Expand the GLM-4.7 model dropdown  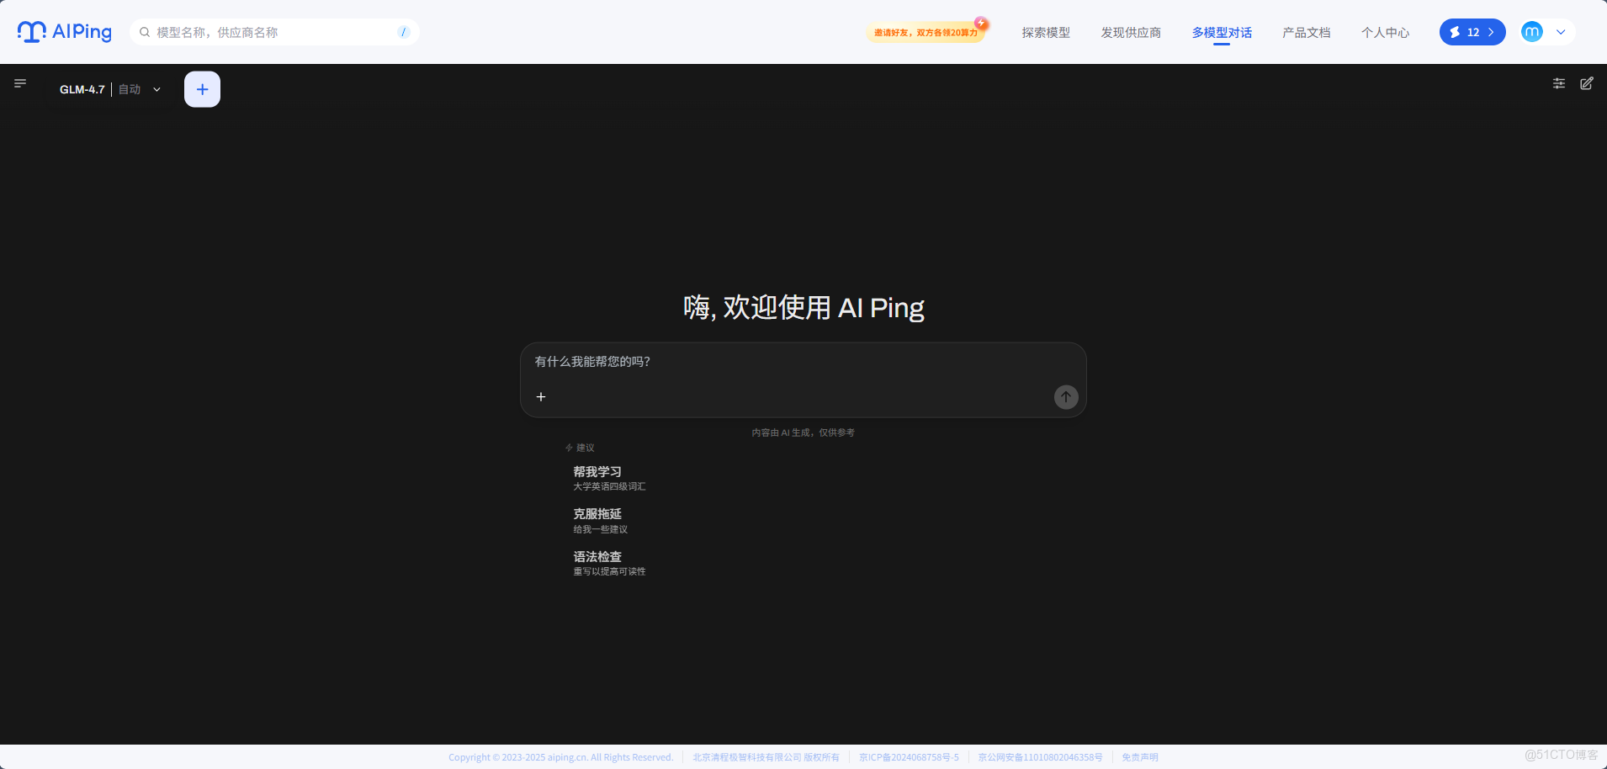[x=110, y=89]
